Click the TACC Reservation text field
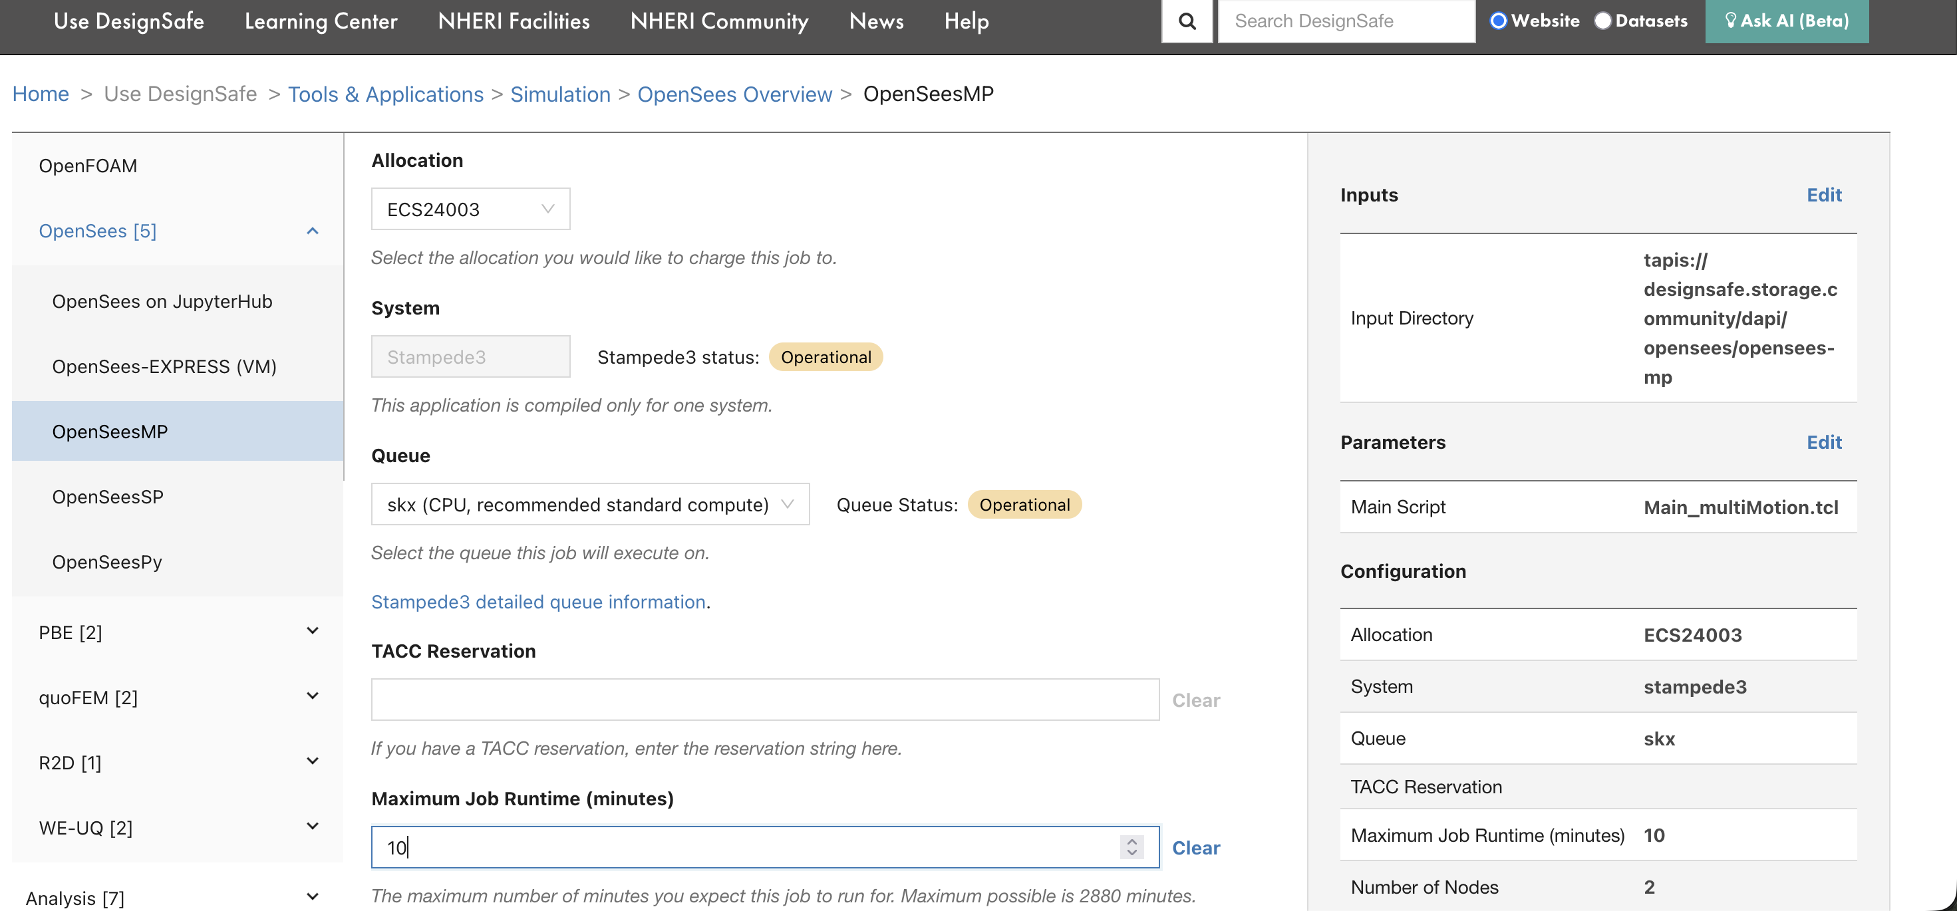 pyautogui.click(x=765, y=699)
